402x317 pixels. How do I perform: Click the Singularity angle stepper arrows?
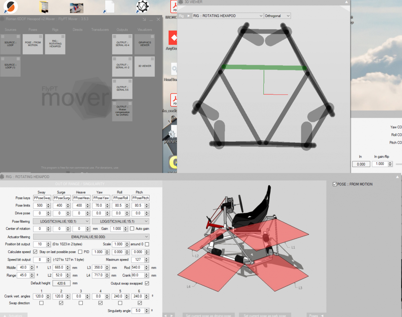coord(147,310)
